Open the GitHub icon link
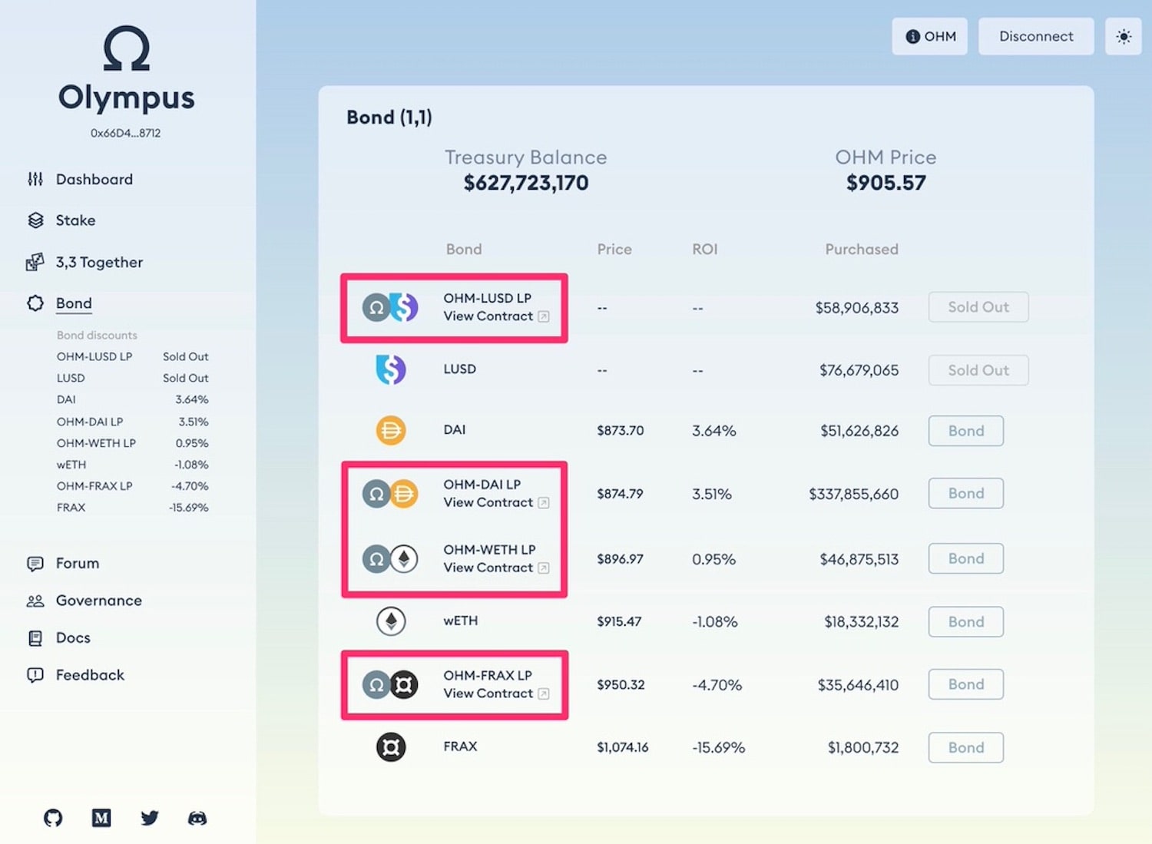The image size is (1152, 844). click(x=53, y=818)
